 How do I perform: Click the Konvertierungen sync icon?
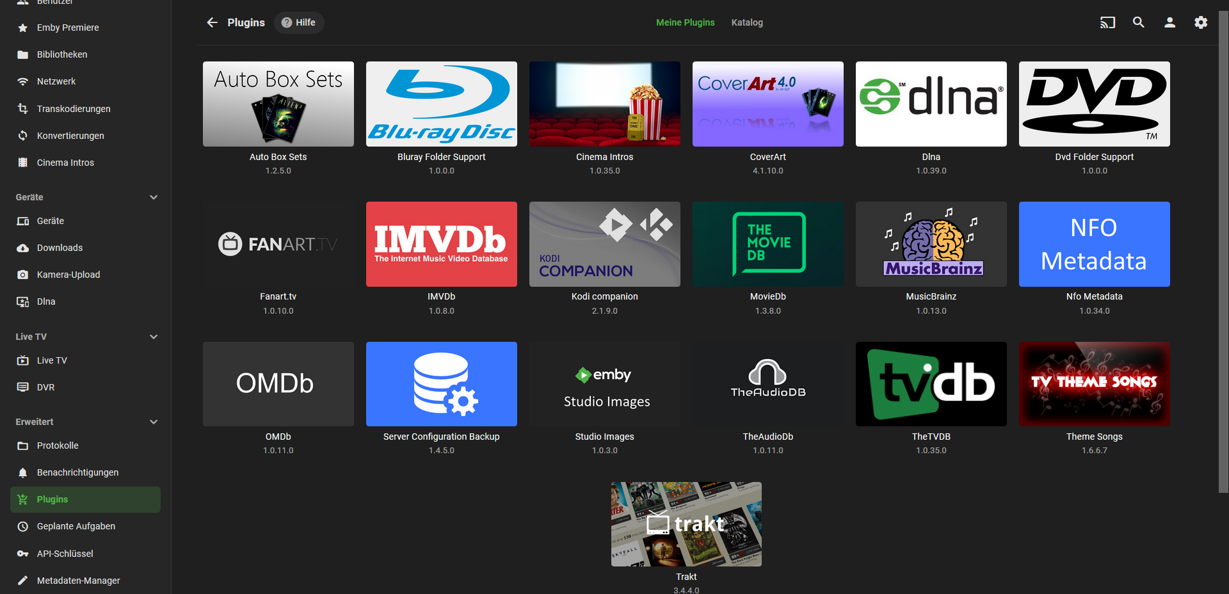23,136
